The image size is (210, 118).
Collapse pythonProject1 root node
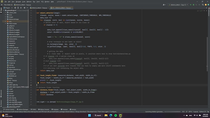pyautogui.click(x=4, y=10)
